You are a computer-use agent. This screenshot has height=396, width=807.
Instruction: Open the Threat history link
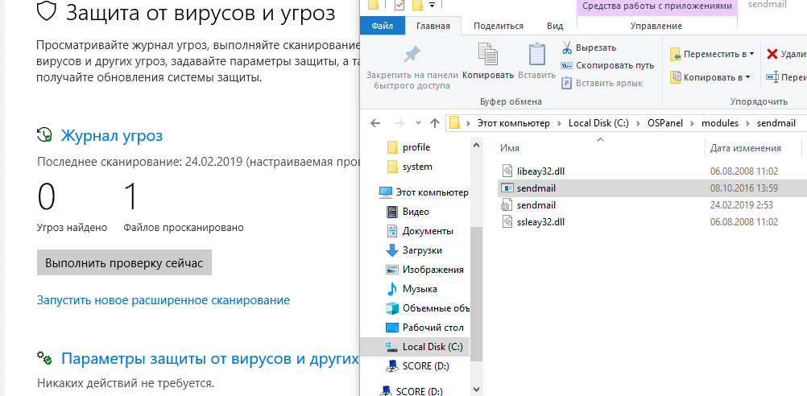pos(111,135)
